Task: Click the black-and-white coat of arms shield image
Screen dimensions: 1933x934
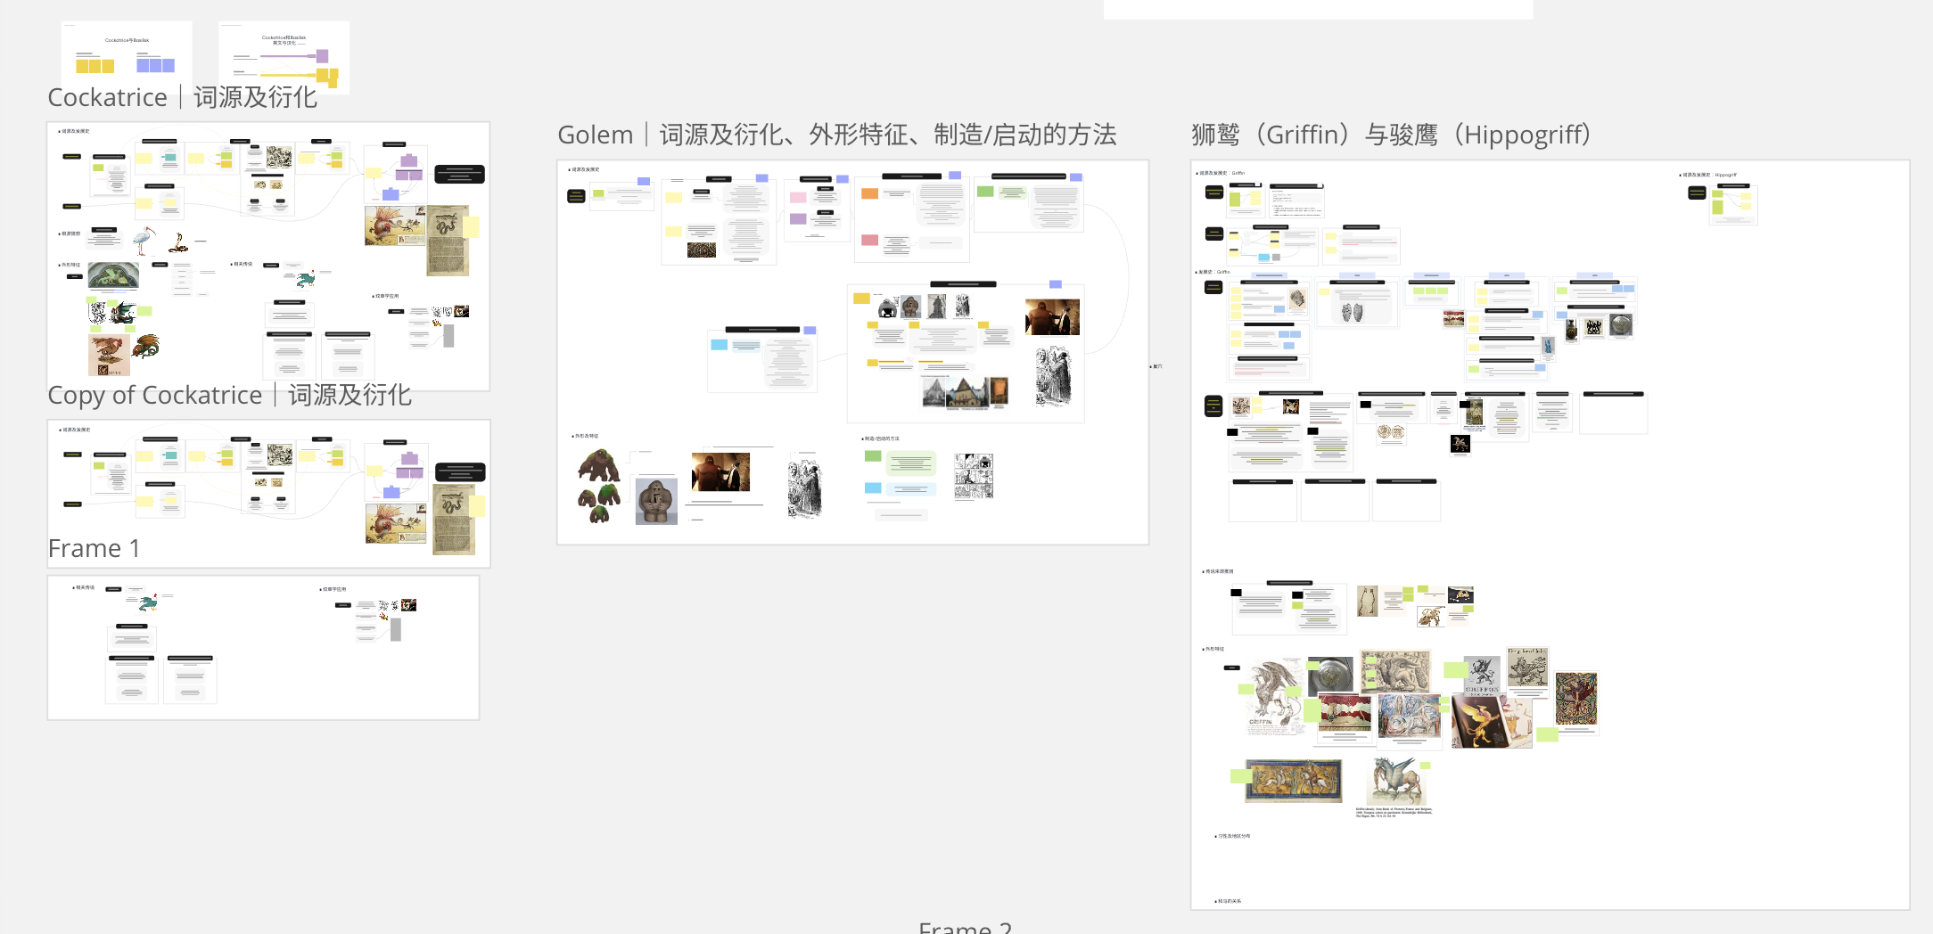Action: (x=98, y=313)
